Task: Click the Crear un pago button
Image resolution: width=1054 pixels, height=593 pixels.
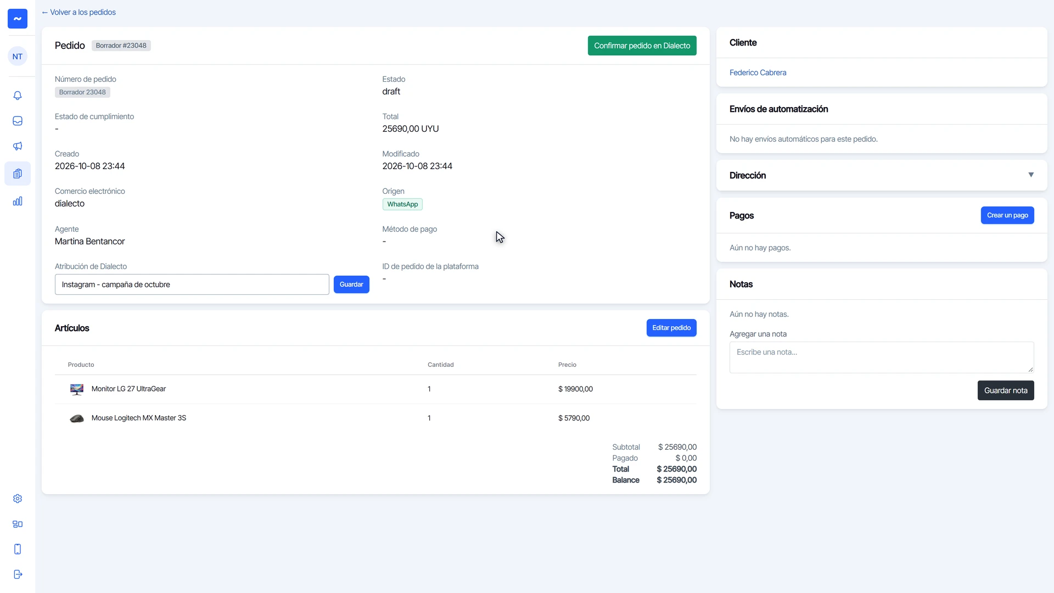Action: [1007, 215]
